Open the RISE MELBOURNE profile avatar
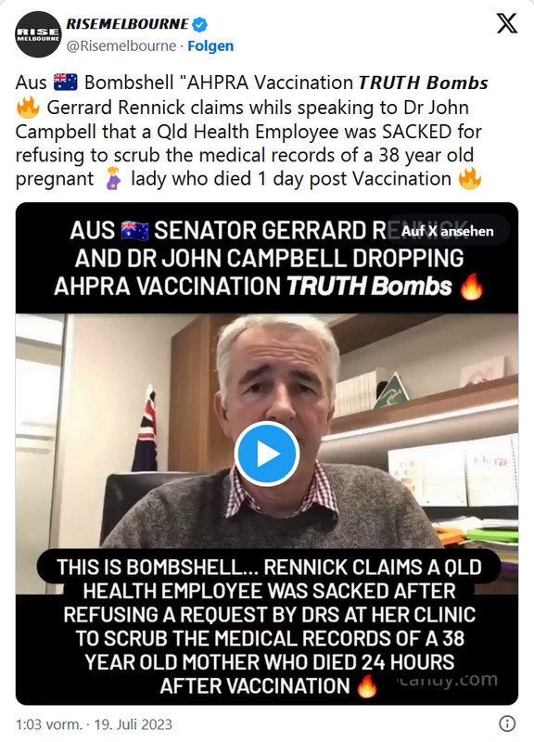This screenshot has height=742, width=534. tap(38, 34)
